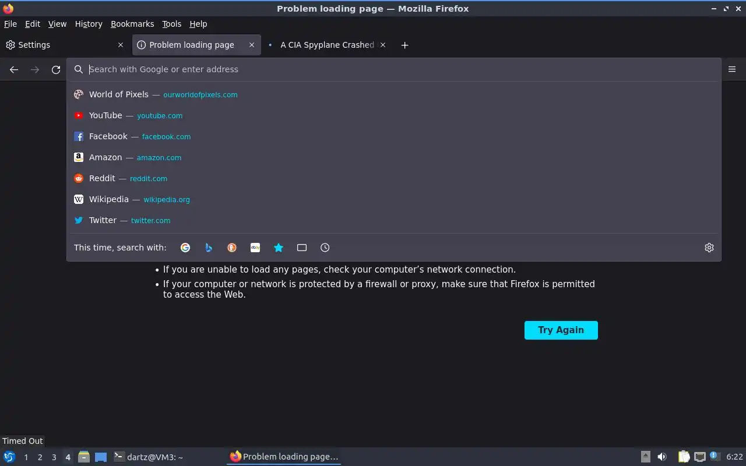Select the Problem loading page tab
Image resolution: width=746 pixels, height=466 pixels.
(196, 45)
